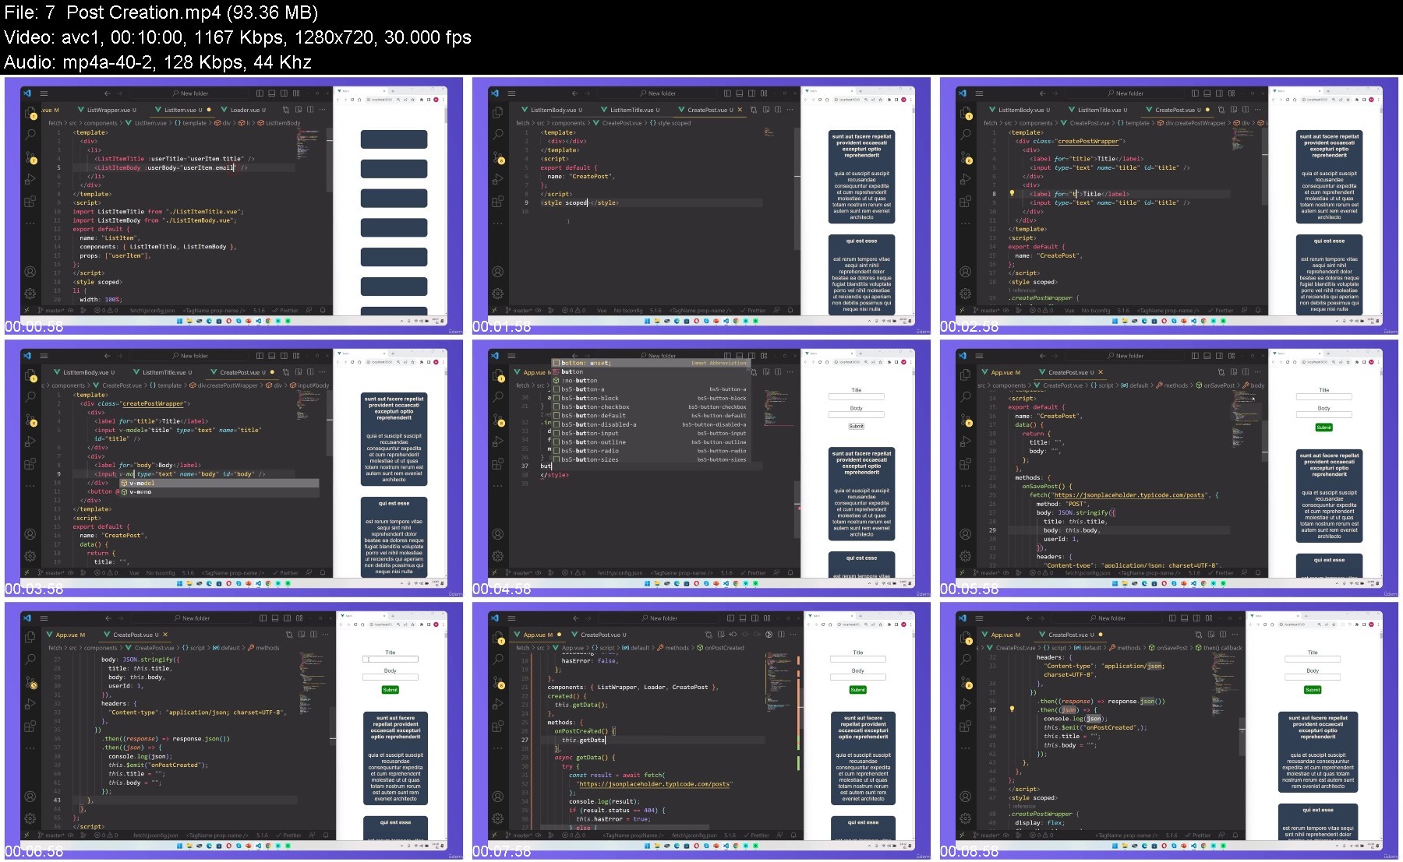Click Manage gear icon in 00:00:58 thumbnail
The image size is (1403, 862).
[x=30, y=294]
